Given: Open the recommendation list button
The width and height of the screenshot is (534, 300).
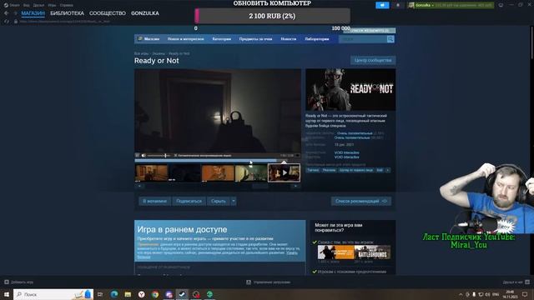Looking at the screenshot, I should (361, 201).
